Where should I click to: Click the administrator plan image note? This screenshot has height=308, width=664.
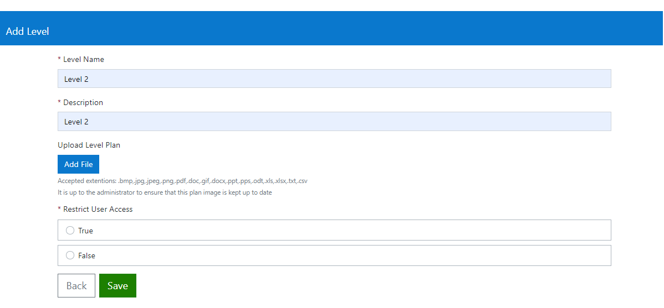pos(165,193)
